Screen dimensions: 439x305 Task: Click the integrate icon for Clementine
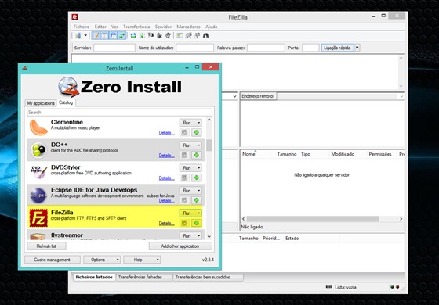point(184,132)
